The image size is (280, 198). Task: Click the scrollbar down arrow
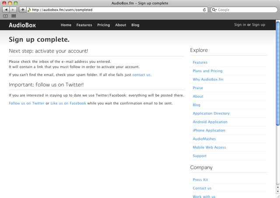click(278, 191)
